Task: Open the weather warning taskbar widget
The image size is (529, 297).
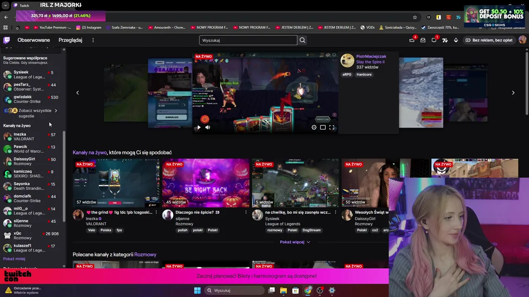Action: pos(23,290)
